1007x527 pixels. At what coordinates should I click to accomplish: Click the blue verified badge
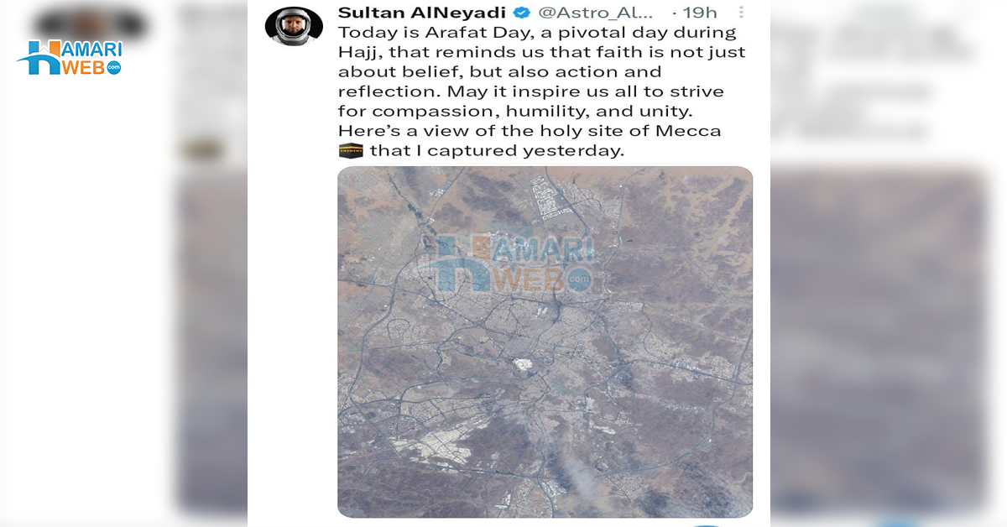coord(520,13)
